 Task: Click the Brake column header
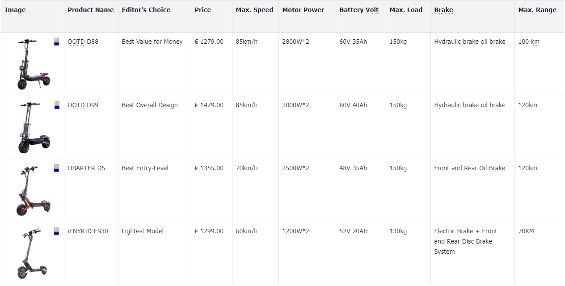click(x=443, y=10)
